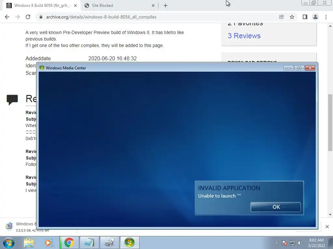Go back in Chrome browser
Viewport: 333px width, 249px height.
(7, 17)
